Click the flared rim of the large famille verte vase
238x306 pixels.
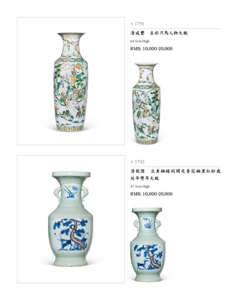click(x=71, y=35)
